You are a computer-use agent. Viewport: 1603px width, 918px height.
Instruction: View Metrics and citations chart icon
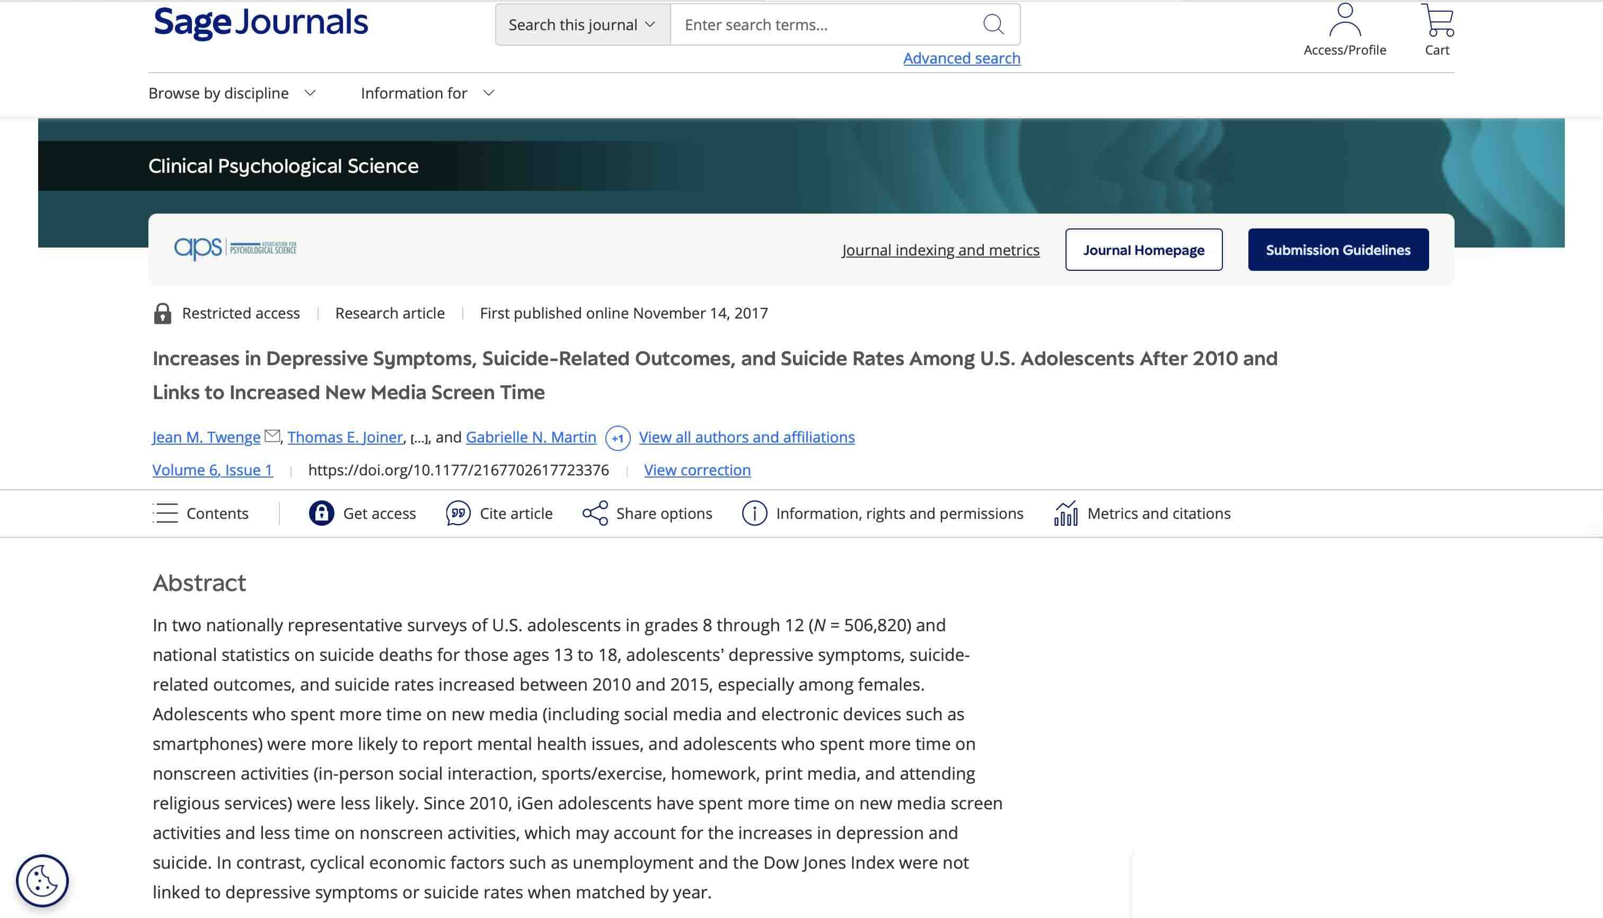tap(1065, 513)
